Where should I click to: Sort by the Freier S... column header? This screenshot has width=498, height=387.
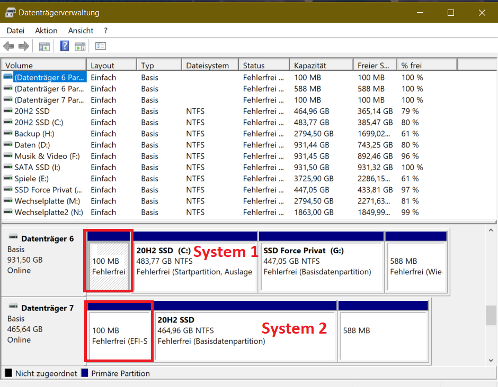[x=375, y=66]
